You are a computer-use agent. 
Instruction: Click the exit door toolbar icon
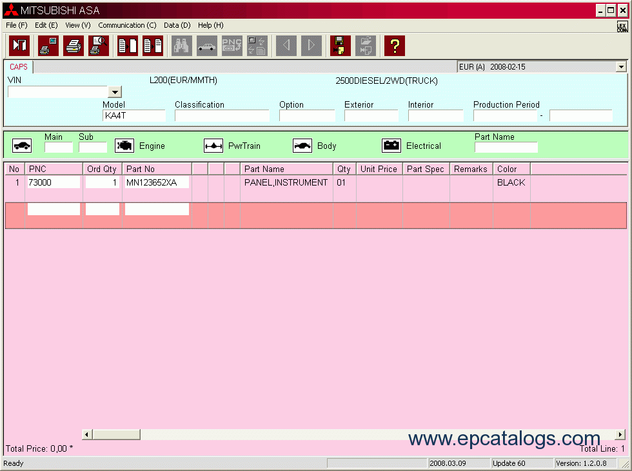coord(19,46)
